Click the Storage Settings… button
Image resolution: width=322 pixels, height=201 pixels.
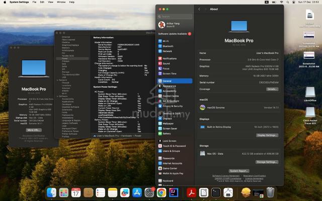(x=267, y=162)
